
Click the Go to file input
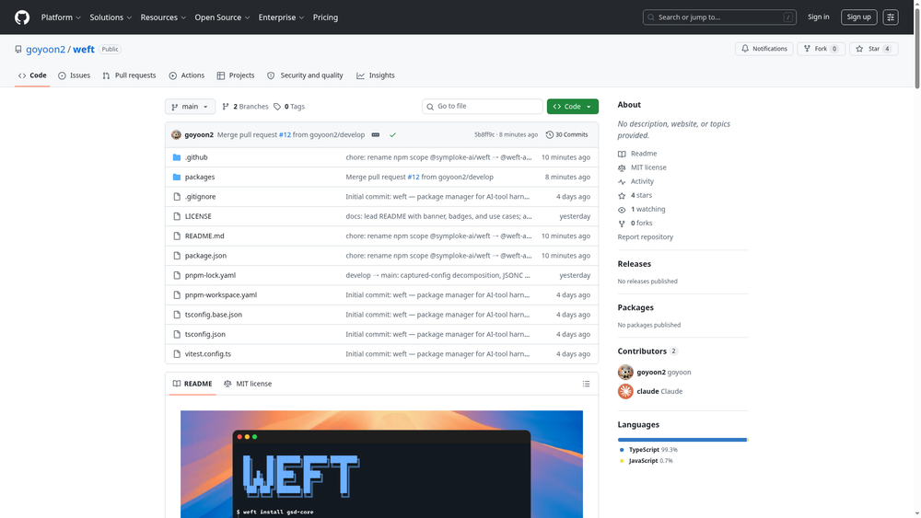click(483, 106)
